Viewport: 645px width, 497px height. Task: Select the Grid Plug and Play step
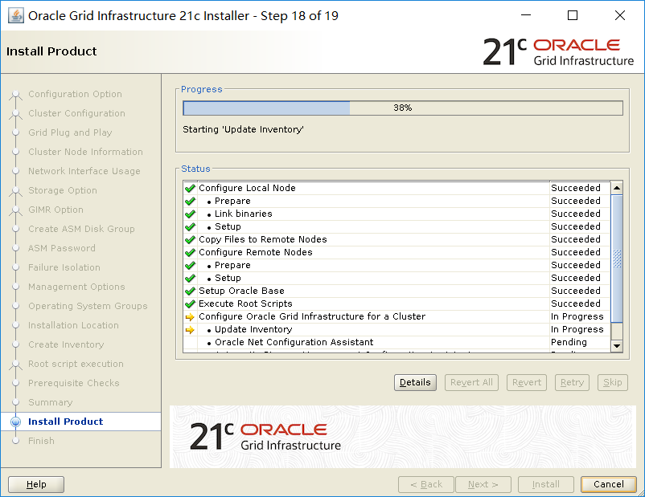(70, 132)
